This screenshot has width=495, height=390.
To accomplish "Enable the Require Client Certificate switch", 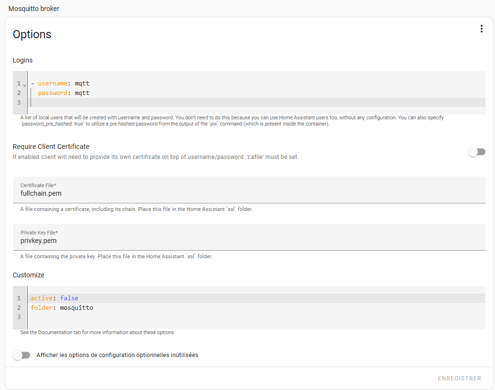I will pyautogui.click(x=476, y=152).
